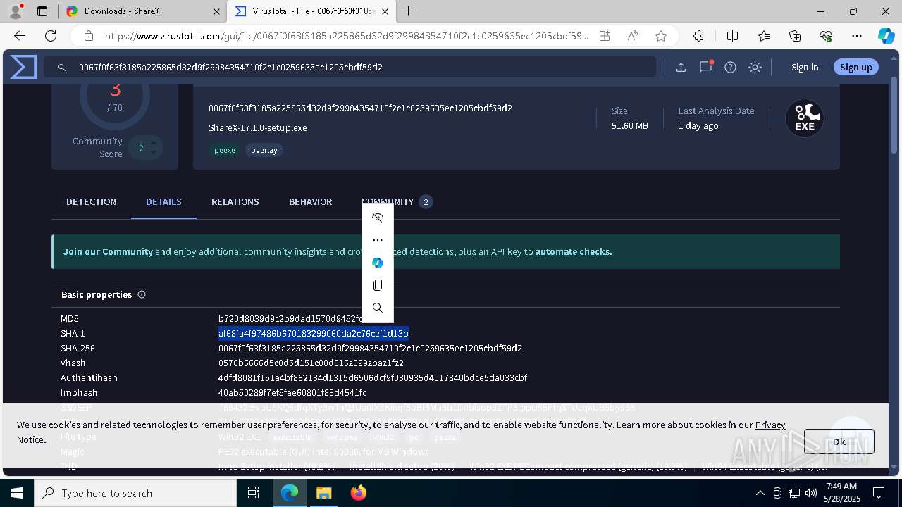902x507 pixels.
Task: Open the BEHAVIOR tab
Action: 310,201
